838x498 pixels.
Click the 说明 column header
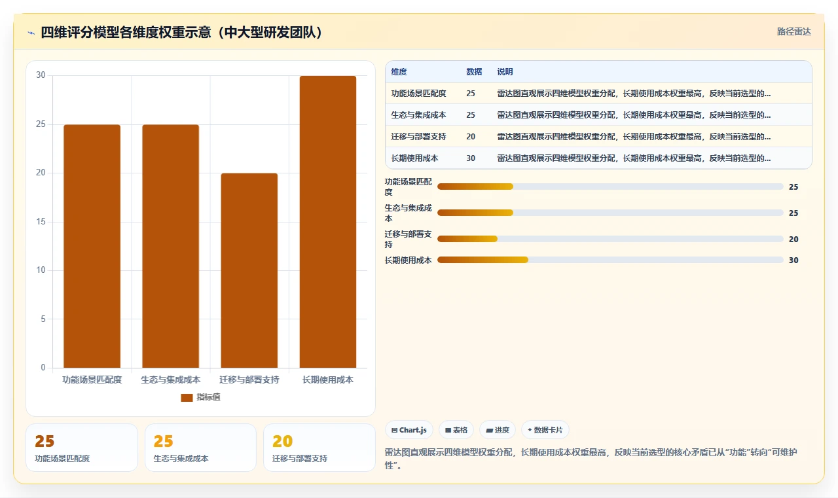pyautogui.click(x=505, y=71)
